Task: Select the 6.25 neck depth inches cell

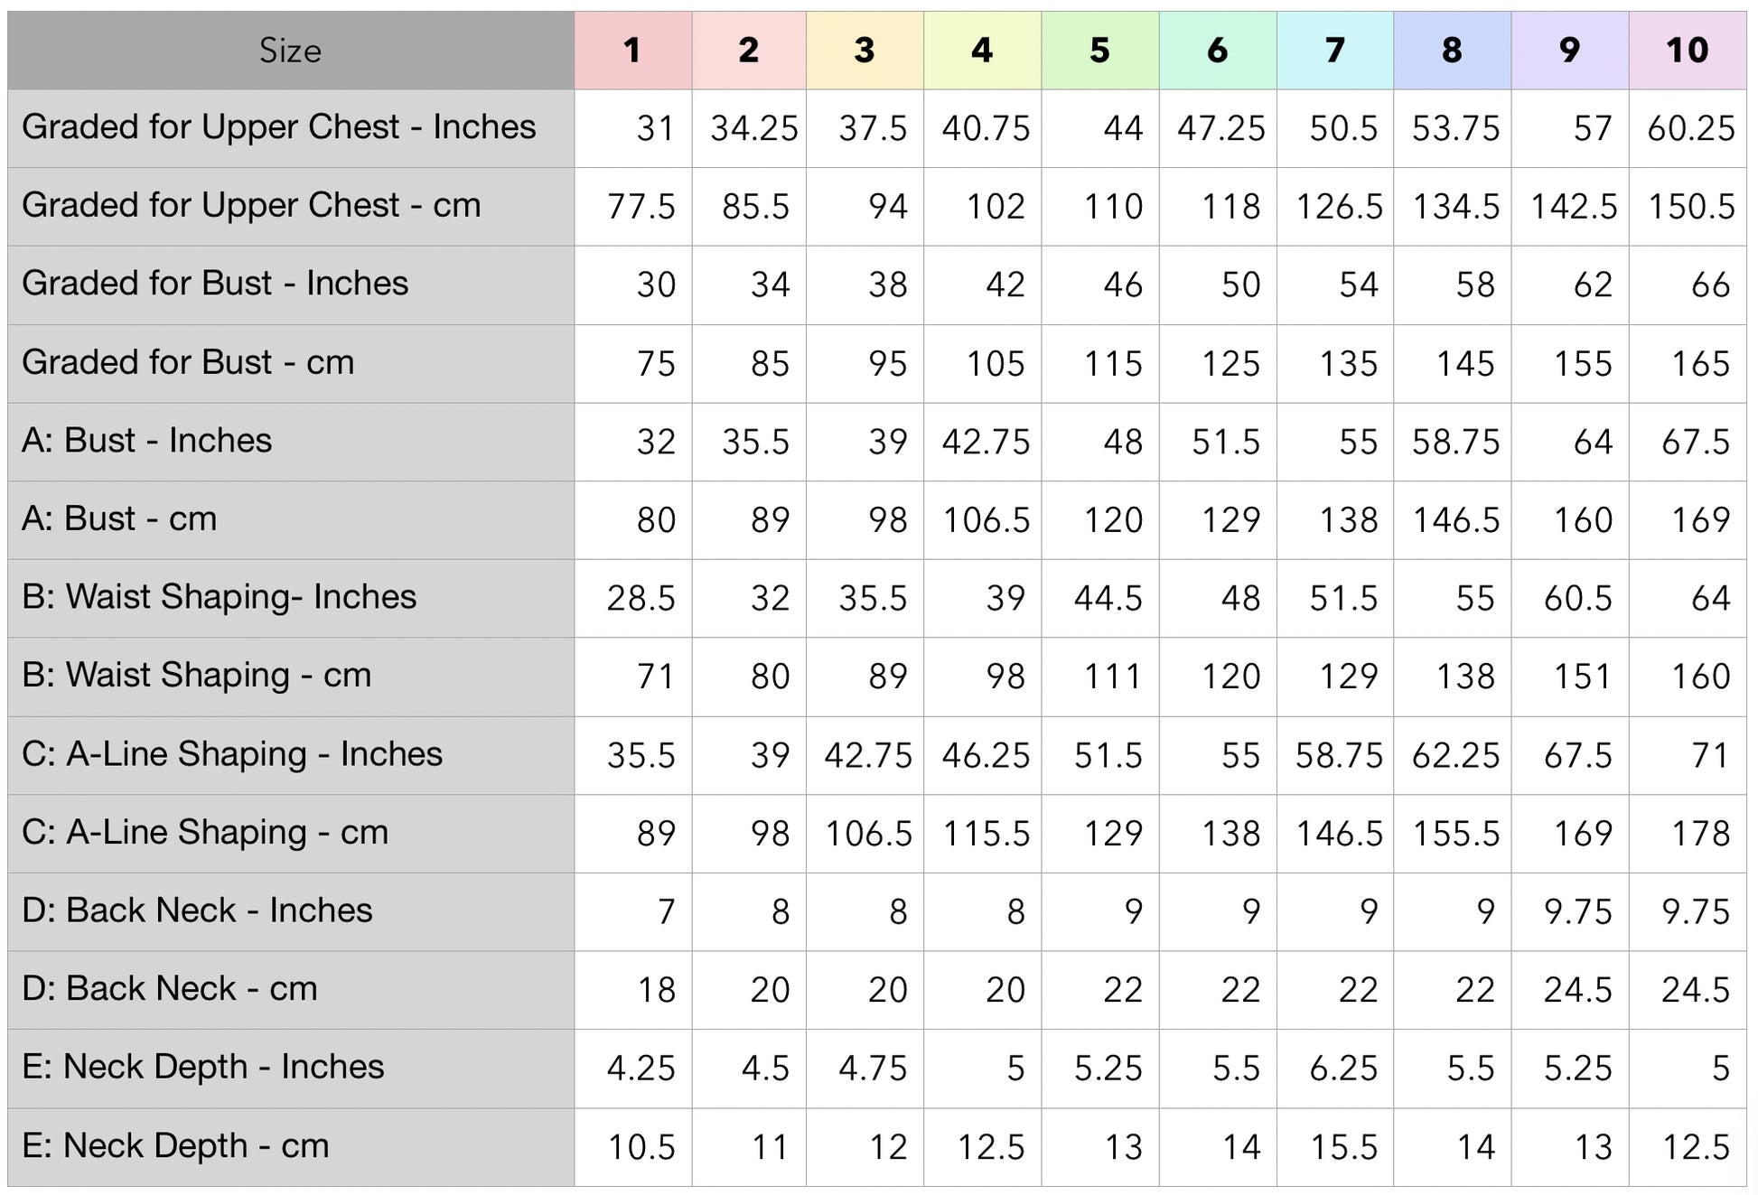Action: (1343, 1069)
